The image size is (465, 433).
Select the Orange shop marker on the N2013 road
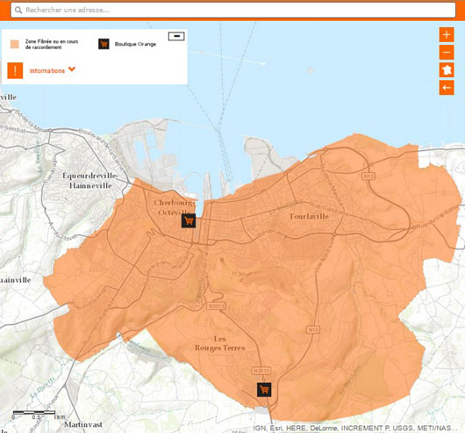coord(264,389)
